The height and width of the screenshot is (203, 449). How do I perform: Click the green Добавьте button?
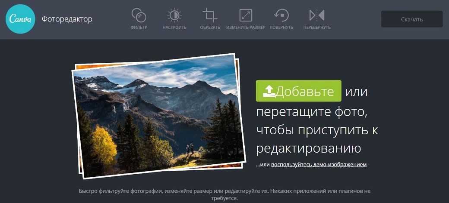[x=298, y=91]
